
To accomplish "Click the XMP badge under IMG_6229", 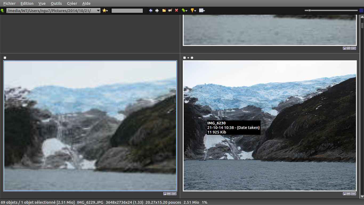I will 169,194.
